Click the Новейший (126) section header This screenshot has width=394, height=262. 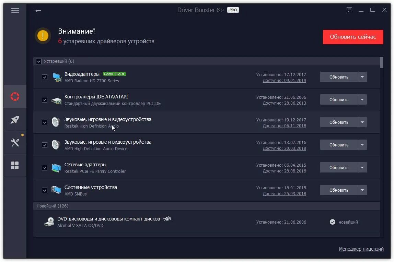coord(207,206)
